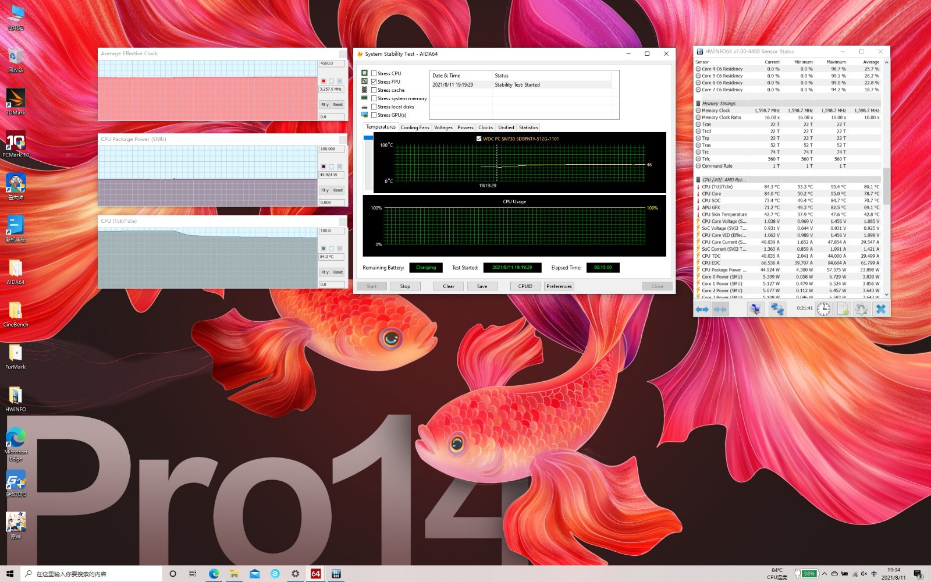The image size is (931, 582).
Task: Open FurMark desktop icon
Action: tap(16, 357)
